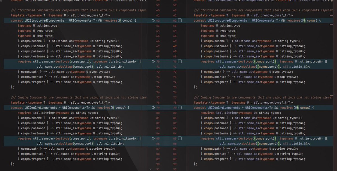Tick the checkbox beside line 70

point(180,61)
